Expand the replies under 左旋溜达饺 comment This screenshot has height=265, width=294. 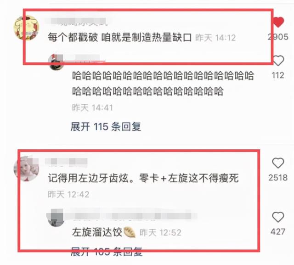click(x=107, y=252)
